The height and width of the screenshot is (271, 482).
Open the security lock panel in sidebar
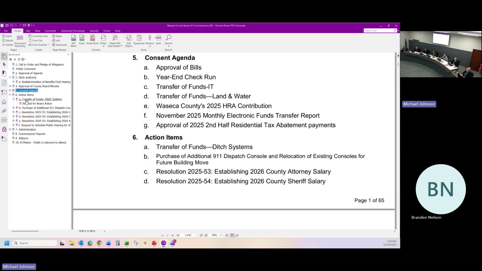[4, 129]
